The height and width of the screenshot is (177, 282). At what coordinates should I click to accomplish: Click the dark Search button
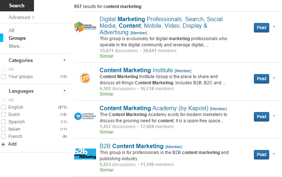[17, 5]
